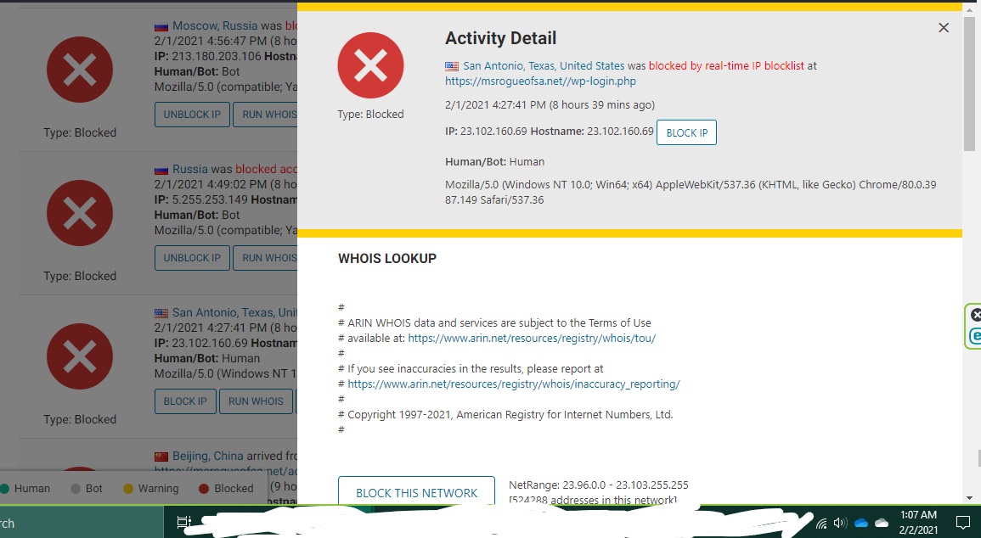Viewport: 981px width, 538px height.
Task: Click the scroll down arrow of detail panel
Action: coord(969,497)
